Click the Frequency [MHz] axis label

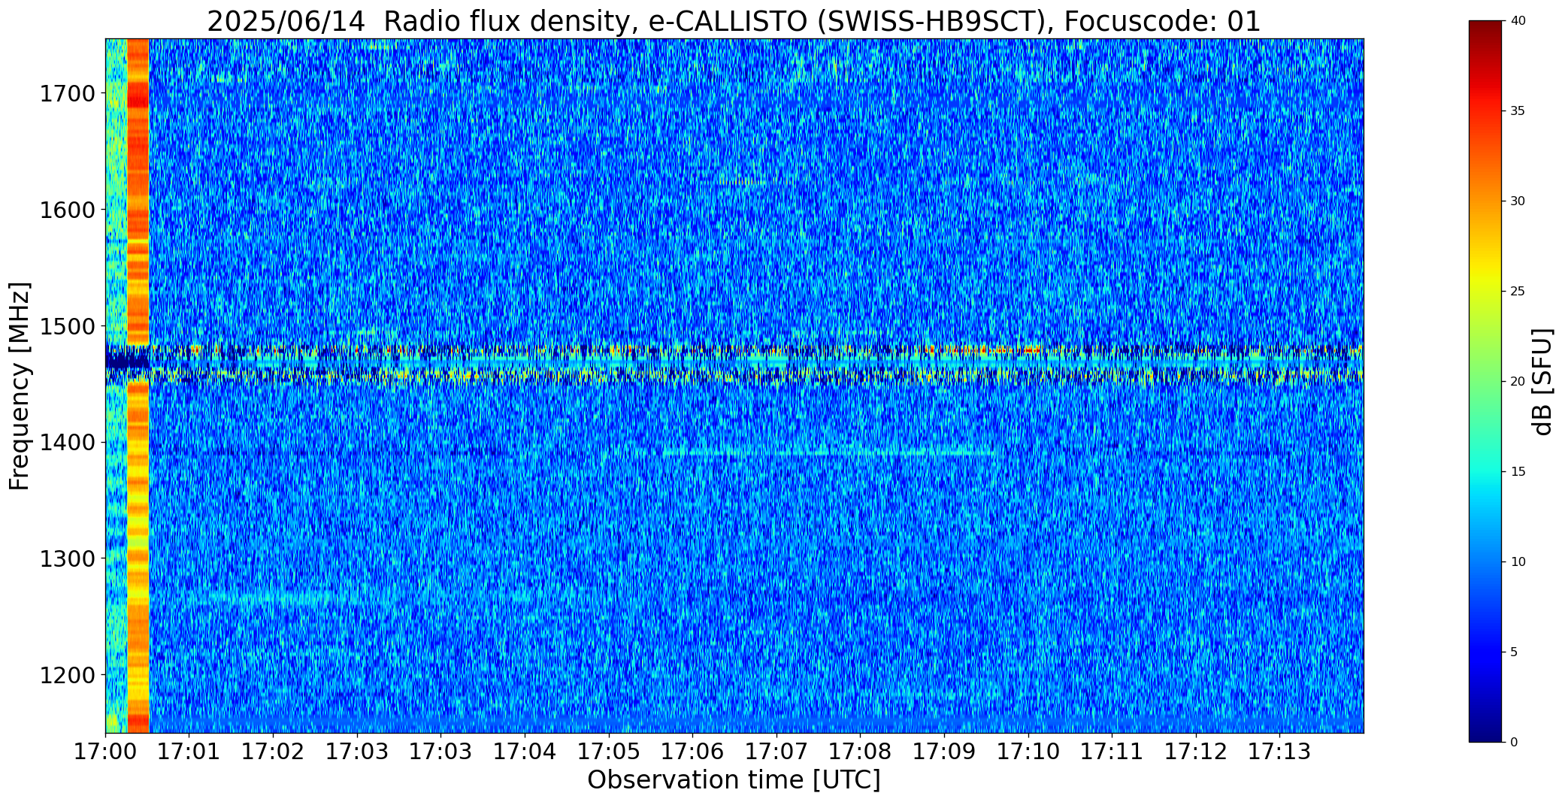(20, 386)
